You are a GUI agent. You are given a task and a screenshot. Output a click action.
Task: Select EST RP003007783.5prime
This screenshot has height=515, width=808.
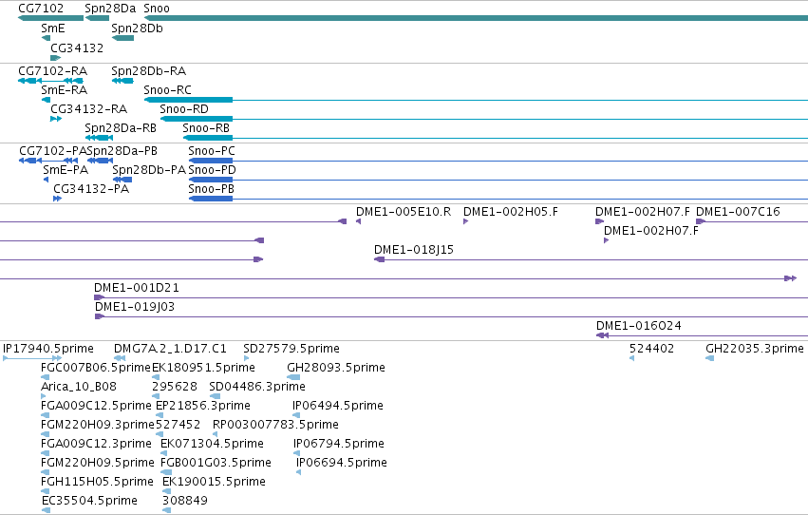point(215,434)
